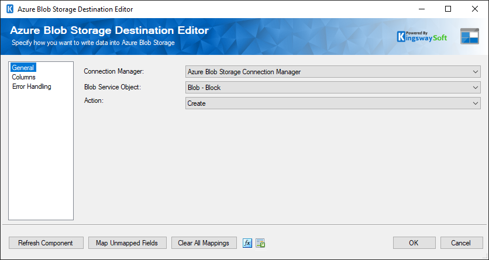The image size is (489, 260).
Task: Click the title bar K app icon
Action: click(x=10, y=9)
